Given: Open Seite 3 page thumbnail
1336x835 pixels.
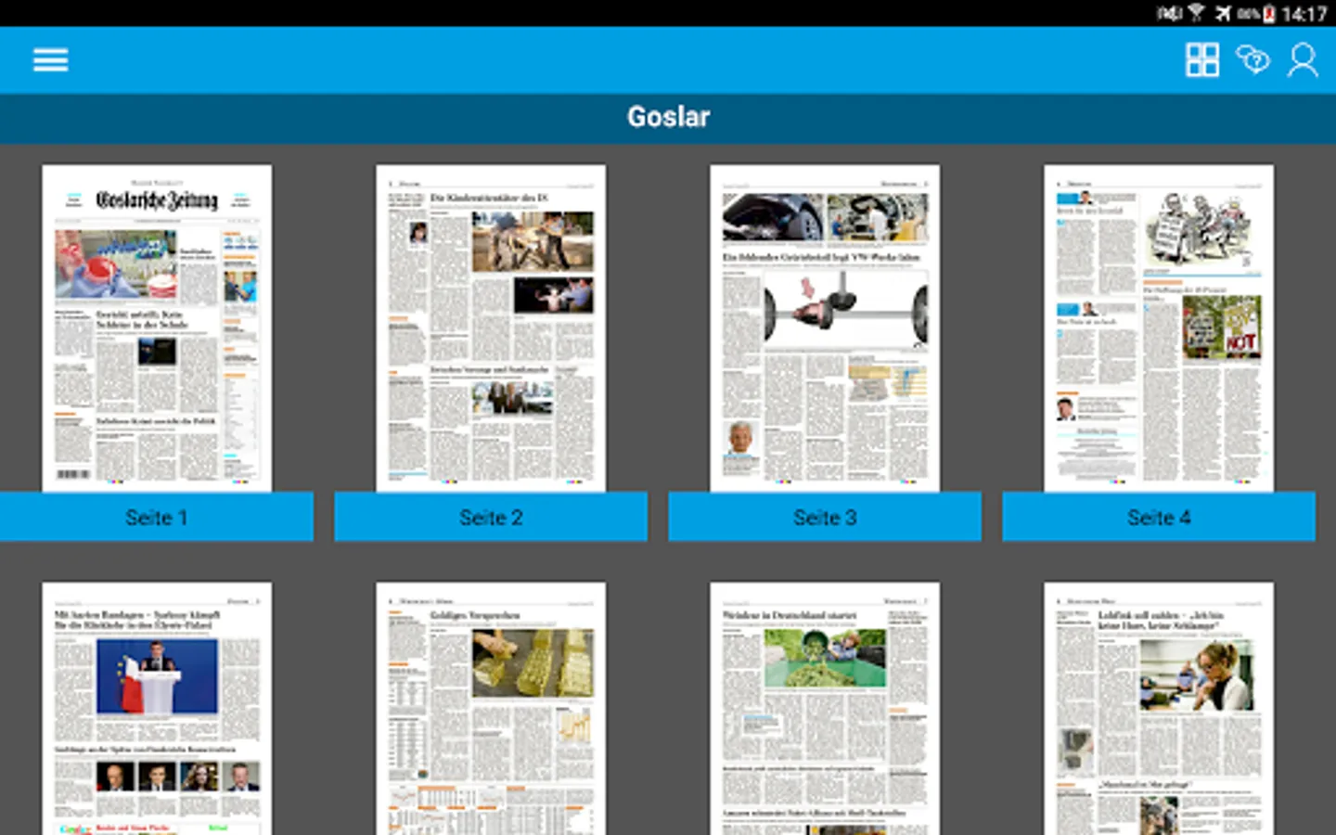Looking at the screenshot, I should tap(825, 328).
